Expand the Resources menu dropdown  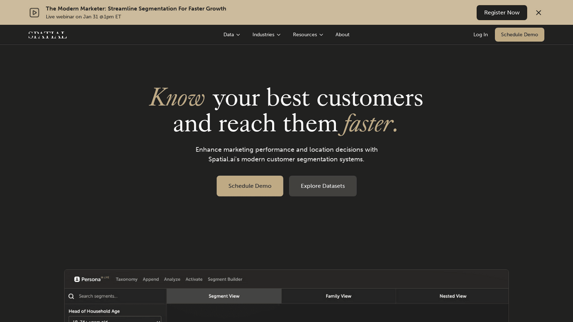pos(308,34)
